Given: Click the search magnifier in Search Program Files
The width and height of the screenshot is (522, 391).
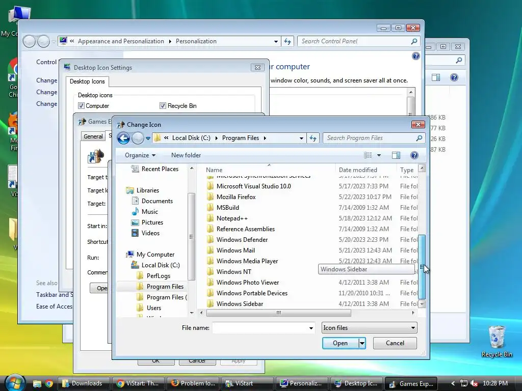Looking at the screenshot, I should pyautogui.click(x=419, y=138).
